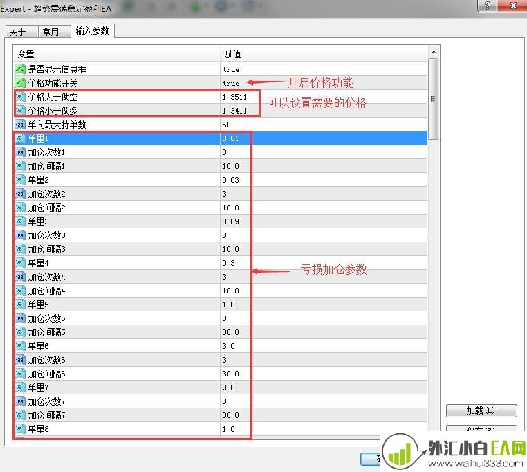Click the integer icon beside 加仓次数7

(x=20, y=401)
